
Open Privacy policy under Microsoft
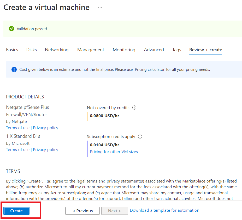[45, 150]
